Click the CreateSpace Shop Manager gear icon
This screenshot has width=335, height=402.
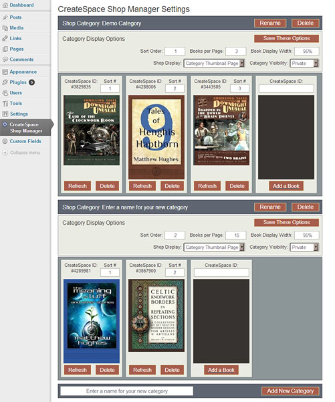[x=5, y=124]
